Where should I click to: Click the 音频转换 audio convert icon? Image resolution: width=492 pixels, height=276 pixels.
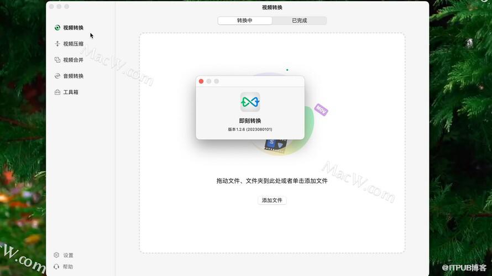click(57, 76)
